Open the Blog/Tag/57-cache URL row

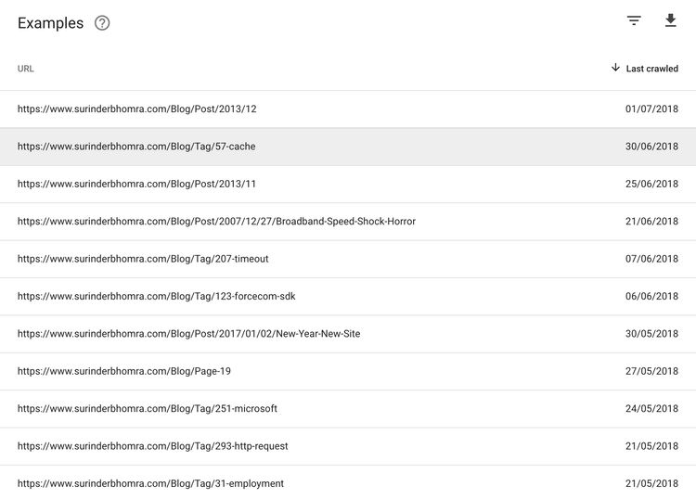(x=348, y=147)
